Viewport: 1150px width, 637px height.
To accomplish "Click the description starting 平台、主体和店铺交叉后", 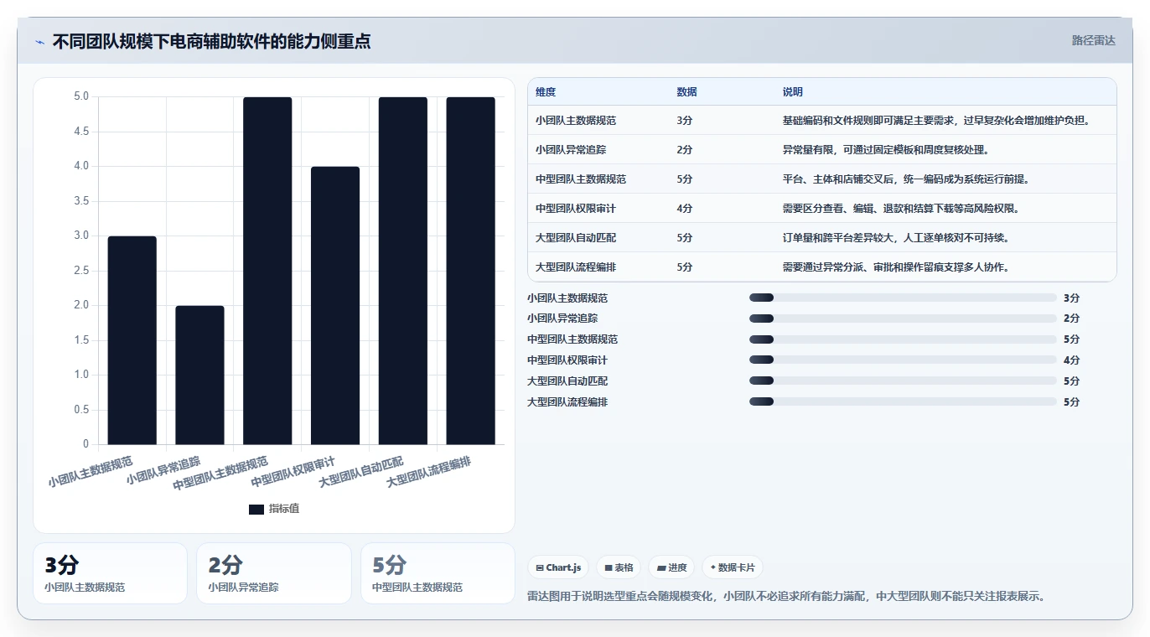I will [x=906, y=179].
